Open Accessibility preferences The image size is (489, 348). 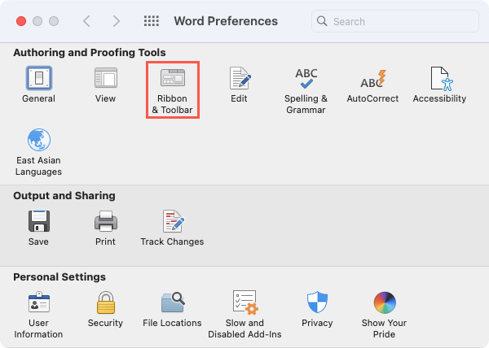439,80
